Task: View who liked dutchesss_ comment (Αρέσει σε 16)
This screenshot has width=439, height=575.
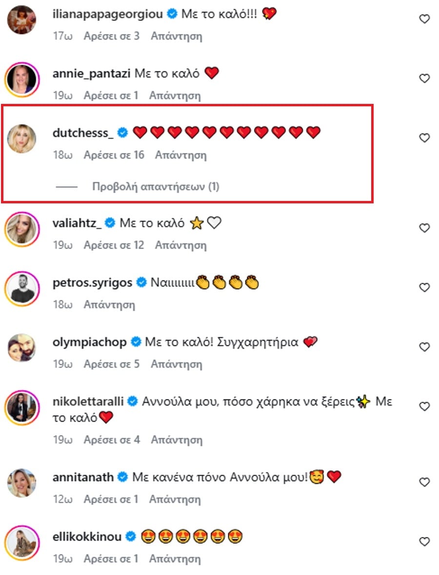Action: coord(114,156)
